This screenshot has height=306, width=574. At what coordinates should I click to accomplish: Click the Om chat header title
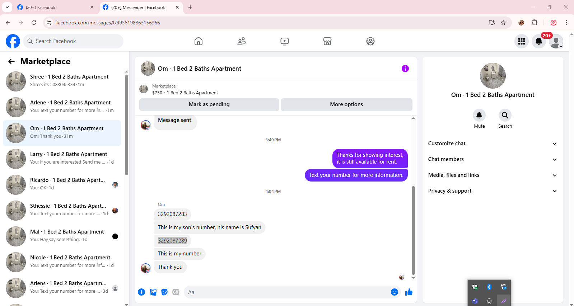(200, 69)
